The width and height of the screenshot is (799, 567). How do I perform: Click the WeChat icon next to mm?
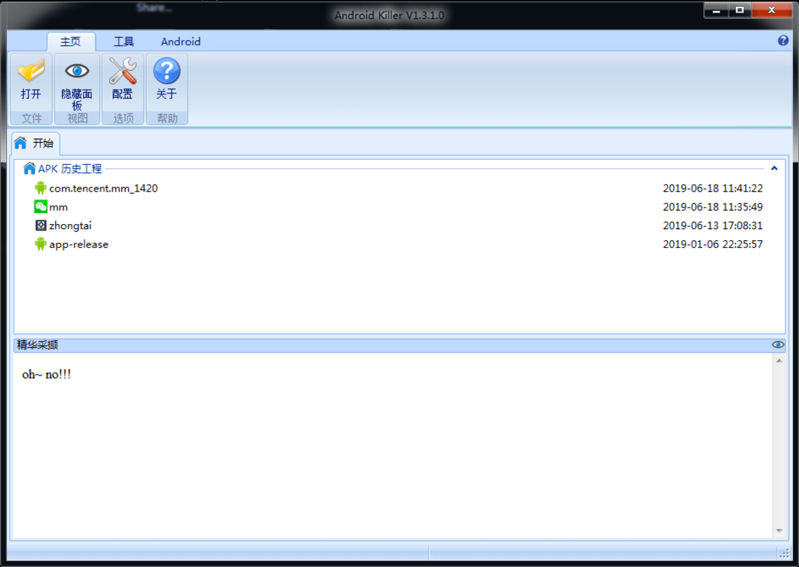[x=40, y=207]
